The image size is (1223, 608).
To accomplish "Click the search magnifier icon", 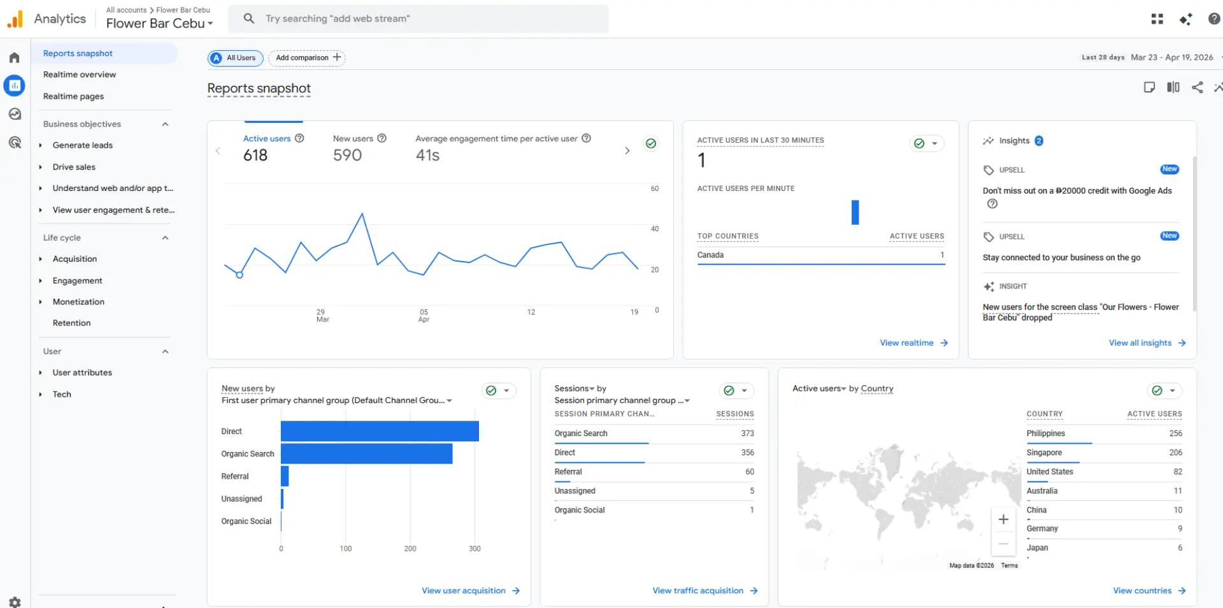I will pyautogui.click(x=249, y=18).
